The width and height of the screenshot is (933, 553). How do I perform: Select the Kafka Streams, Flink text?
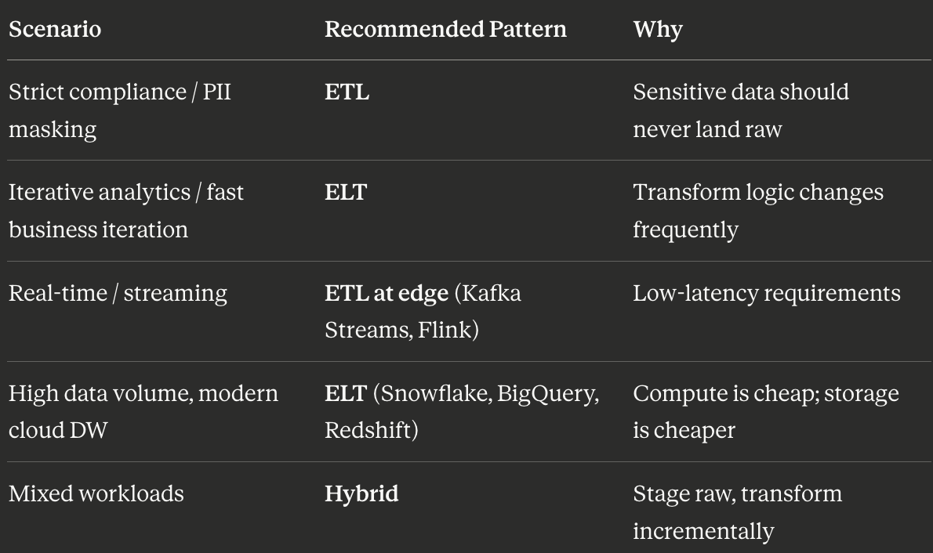coord(423,312)
